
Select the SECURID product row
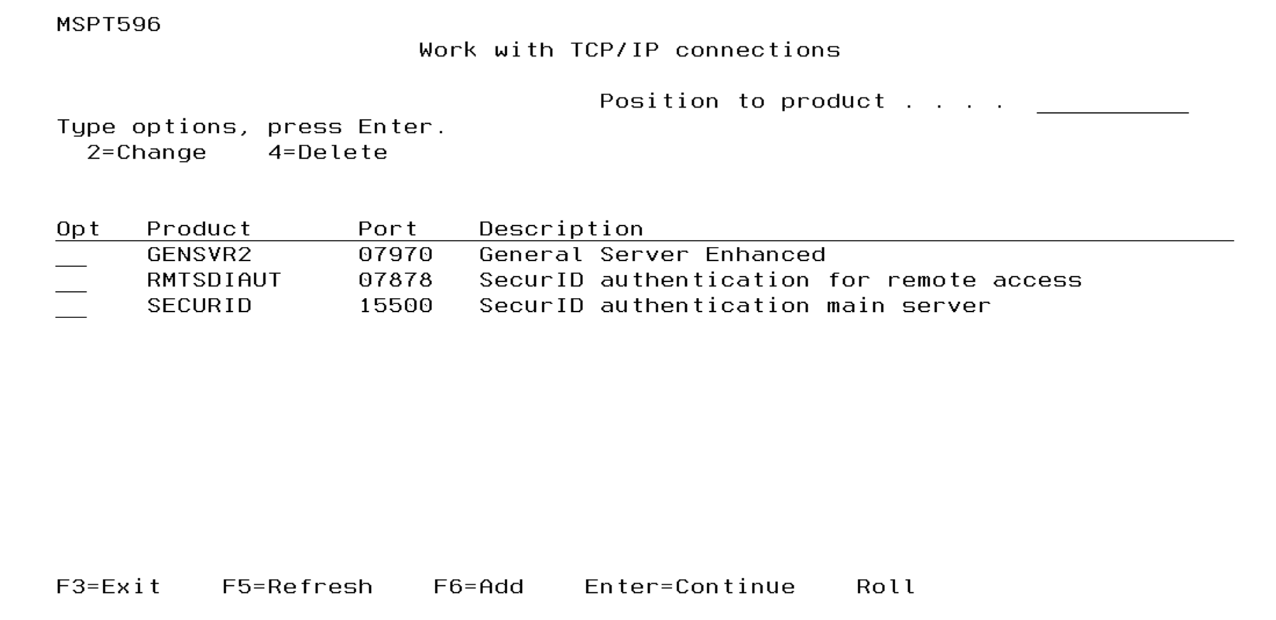coord(197,306)
